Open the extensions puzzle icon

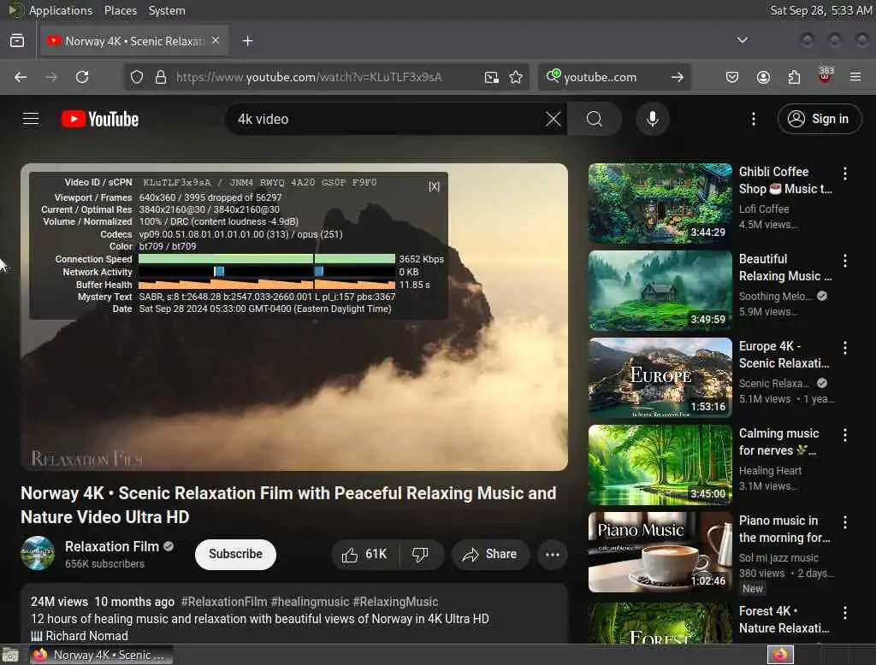[794, 77]
